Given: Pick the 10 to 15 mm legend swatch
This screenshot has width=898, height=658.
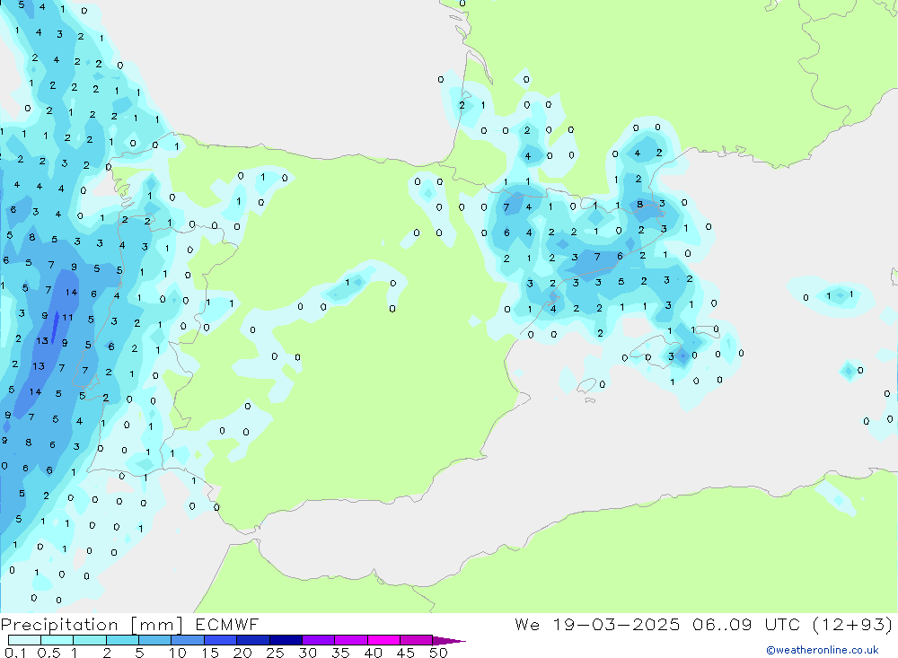Looking at the screenshot, I should 188,640.
